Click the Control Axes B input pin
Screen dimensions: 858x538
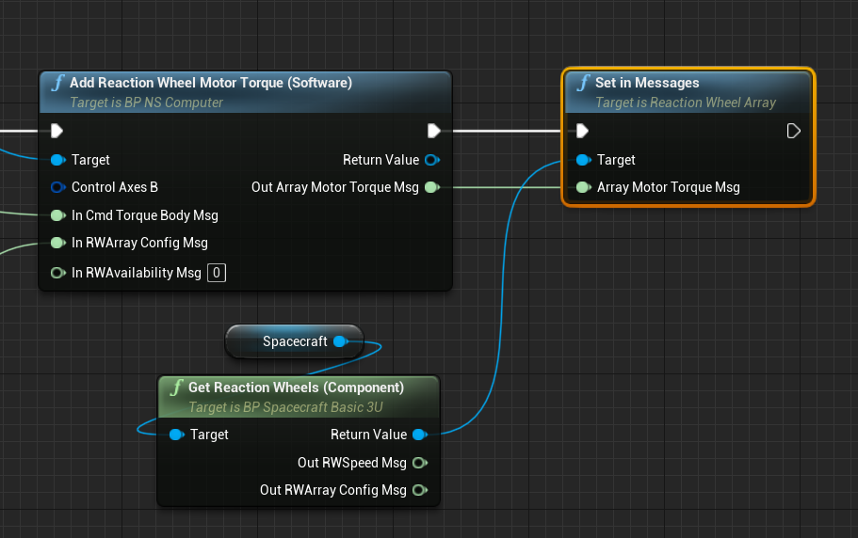coord(57,187)
